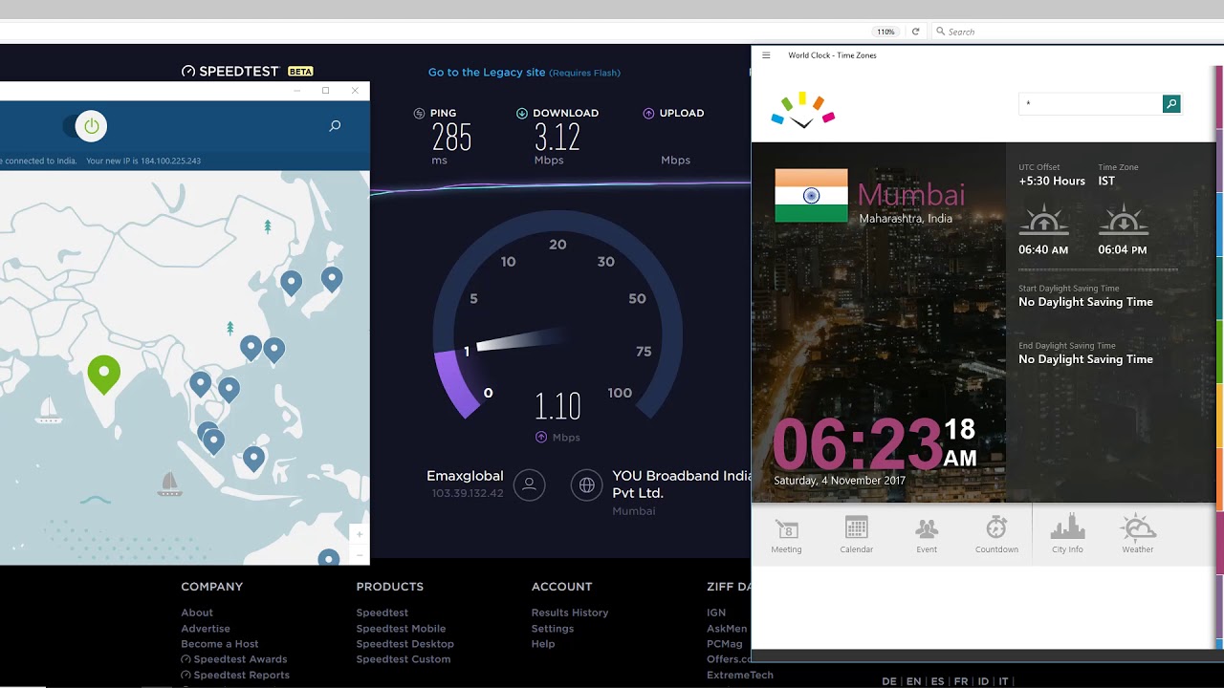The height and width of the screenshot is (688, 1224).
Task: Select the Hong Kong server pin
Action: coord(251,348)
